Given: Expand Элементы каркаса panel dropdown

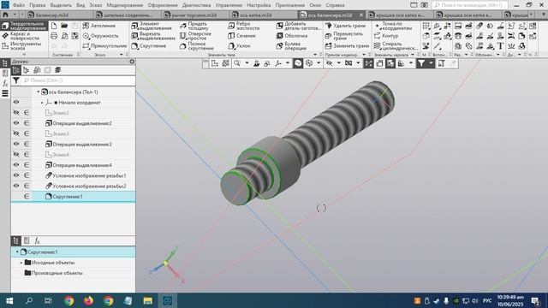Looking at the screenshot, I should [413, 55].
